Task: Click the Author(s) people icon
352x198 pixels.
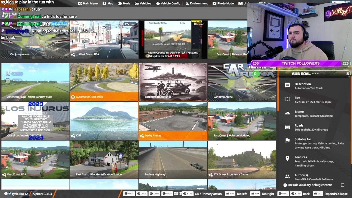Action: coord(287,176)
